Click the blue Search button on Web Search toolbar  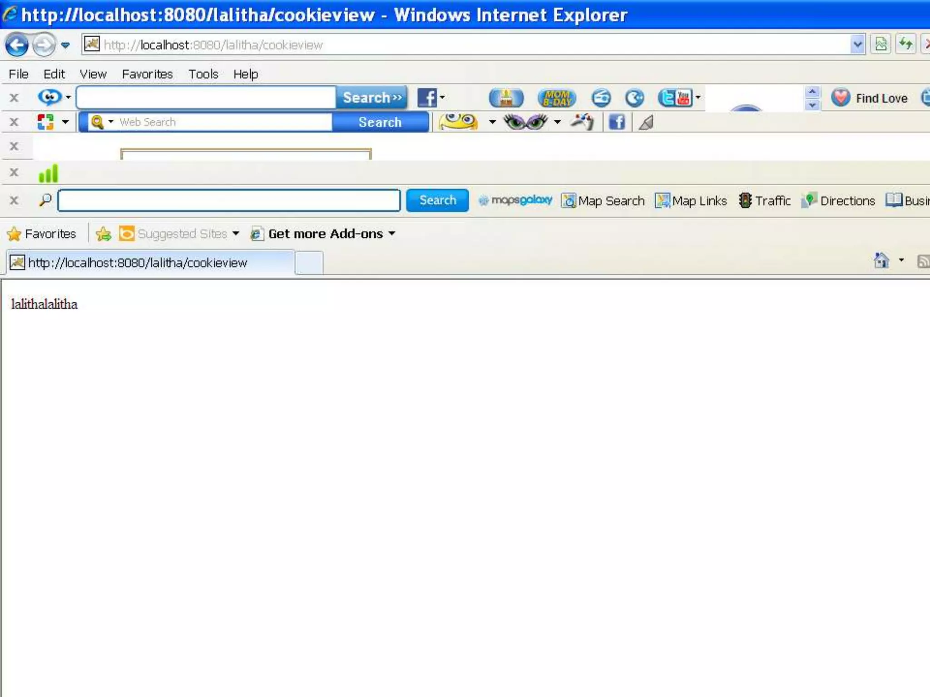(x=380, y=122)
